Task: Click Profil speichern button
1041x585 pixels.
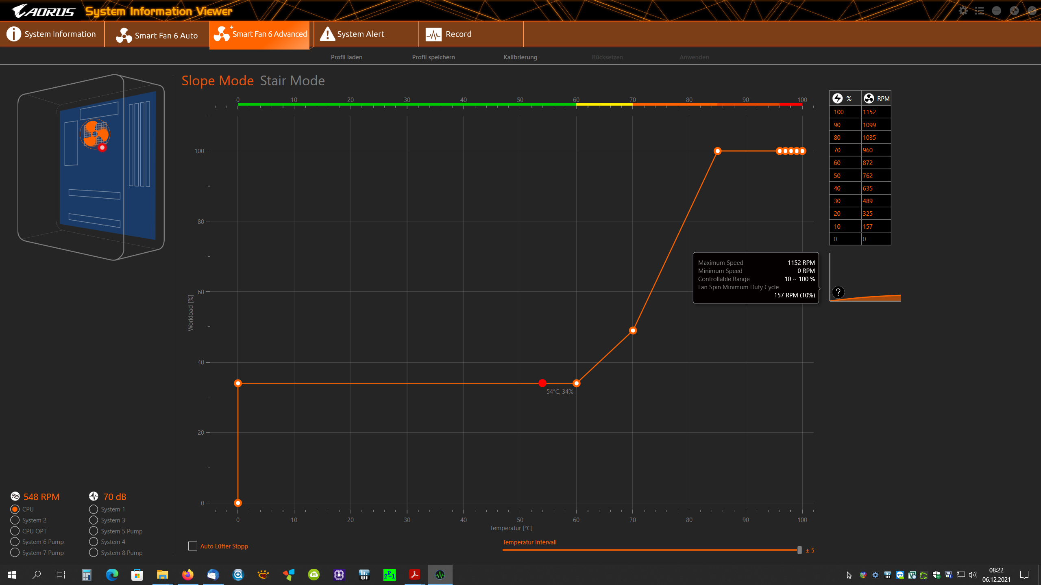Action: point(433,57)
